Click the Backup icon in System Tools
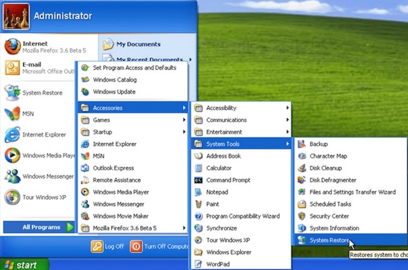Viewport: 408px width, 270px height. (x=301, y=144)
